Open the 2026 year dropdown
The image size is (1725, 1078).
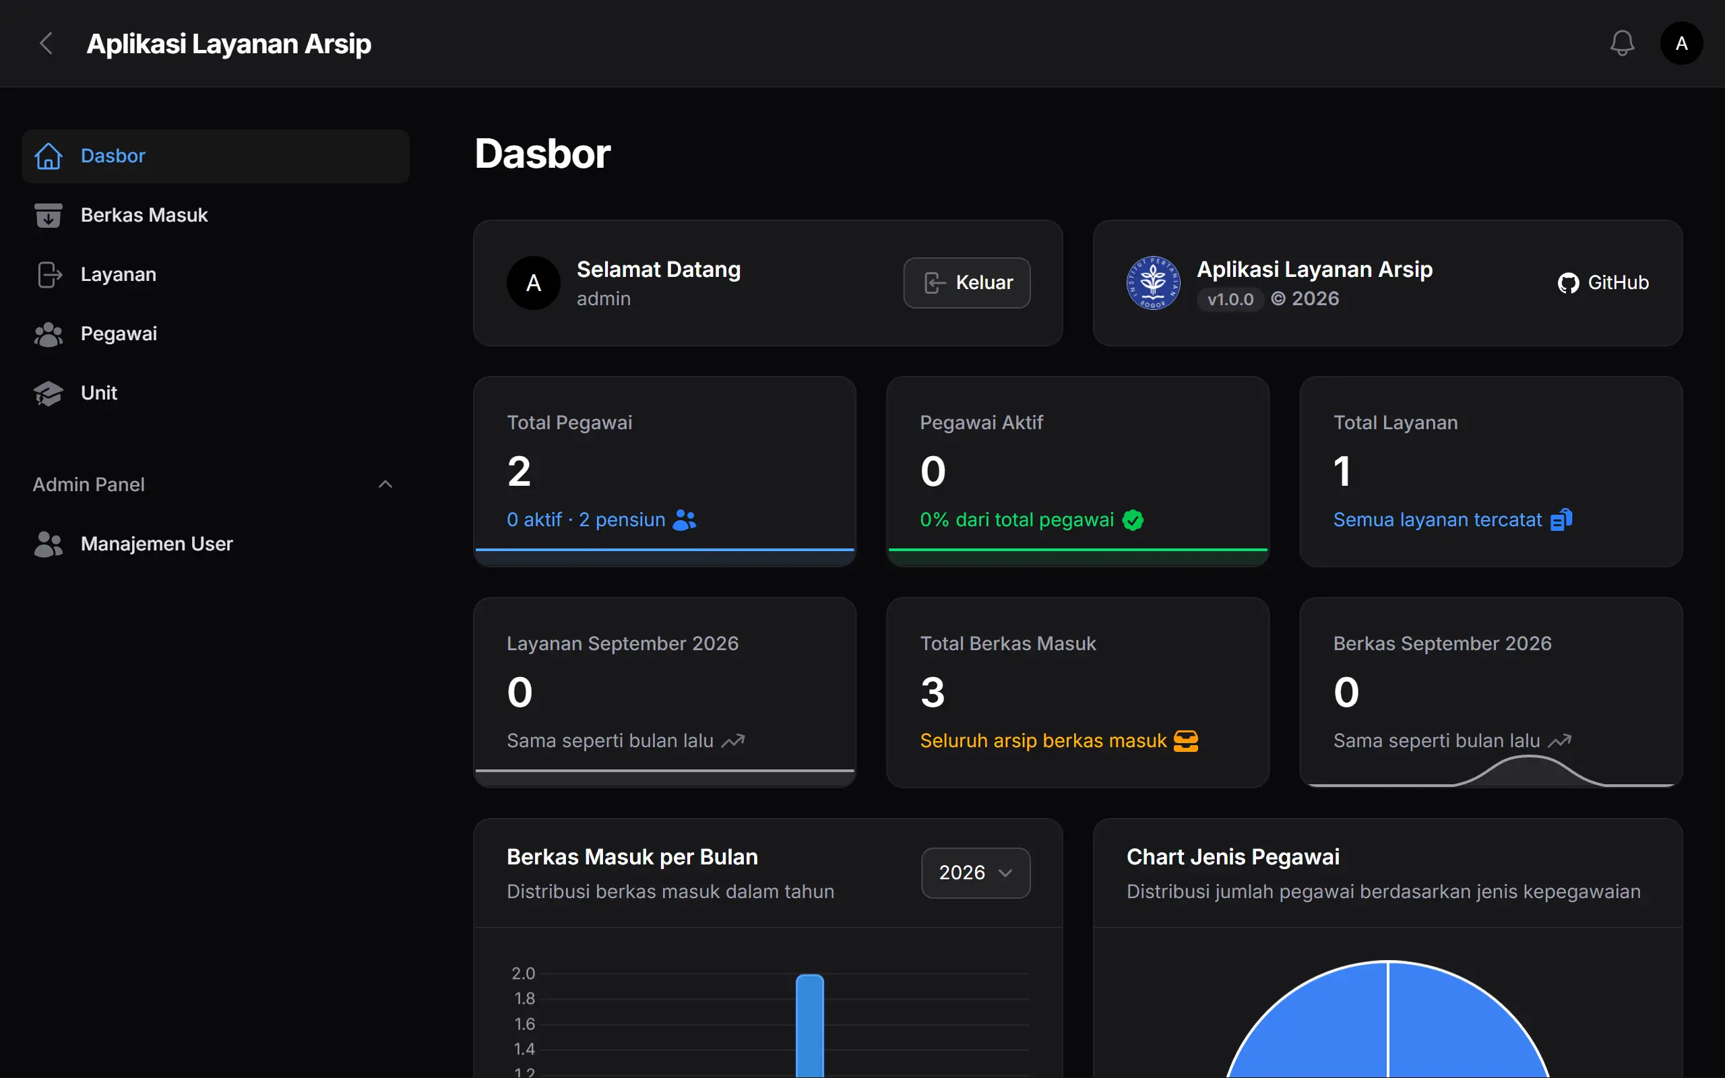[975, 873]
